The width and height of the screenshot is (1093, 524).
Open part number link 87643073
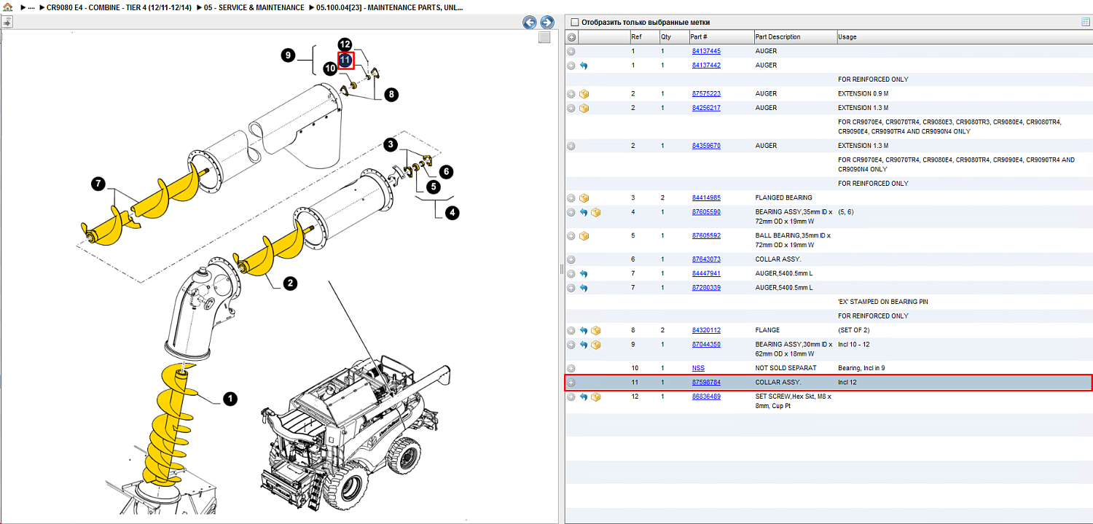(706, 259)
